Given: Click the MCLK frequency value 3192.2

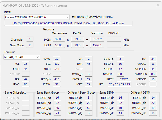Looking at the screenshot, I should pos(97,39).
